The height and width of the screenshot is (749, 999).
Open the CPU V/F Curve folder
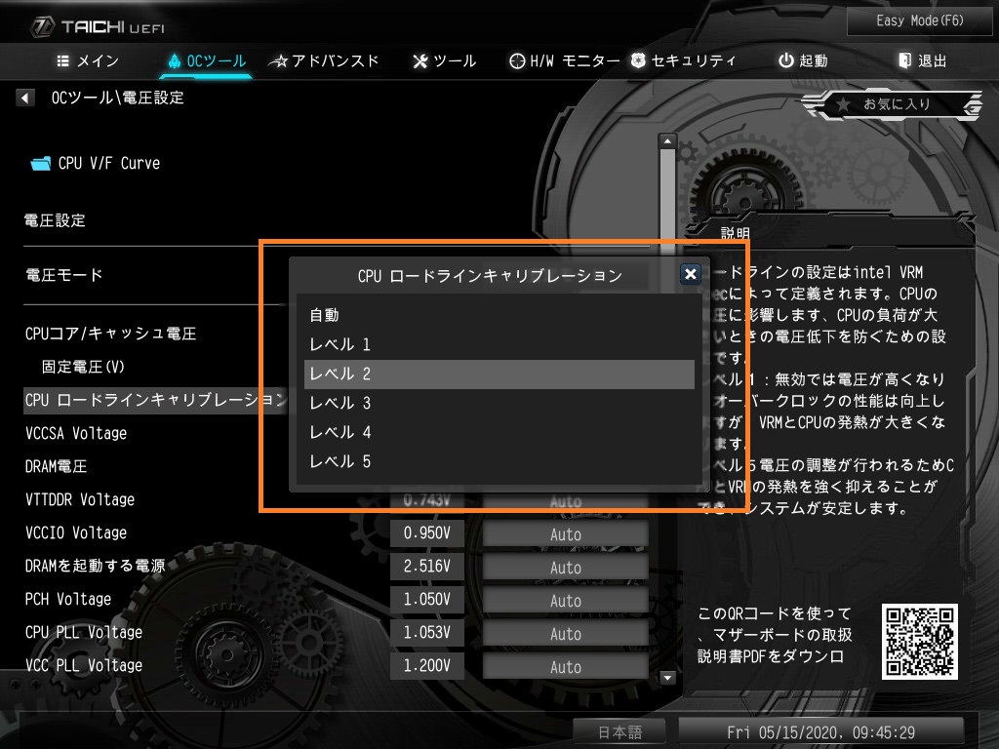[96, 163]
